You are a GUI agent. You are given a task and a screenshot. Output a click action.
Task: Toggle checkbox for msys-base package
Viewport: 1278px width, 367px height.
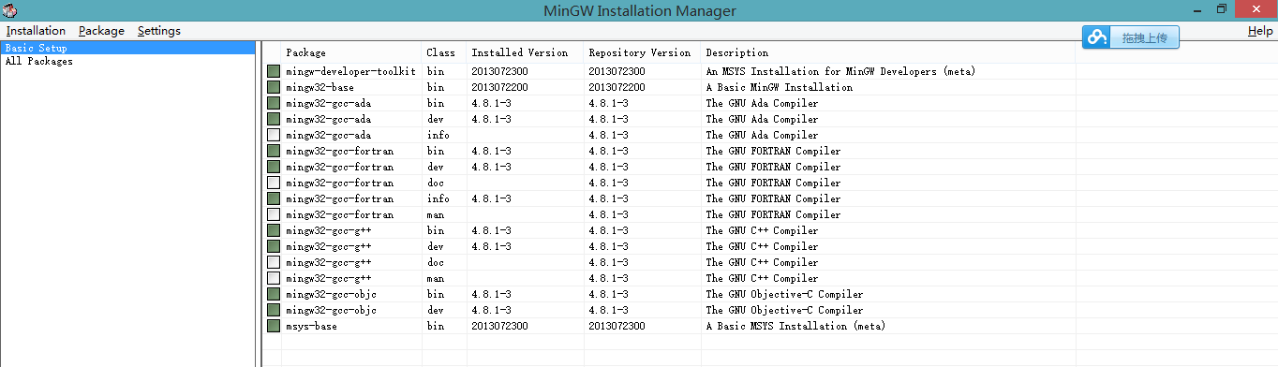point(273,326)
